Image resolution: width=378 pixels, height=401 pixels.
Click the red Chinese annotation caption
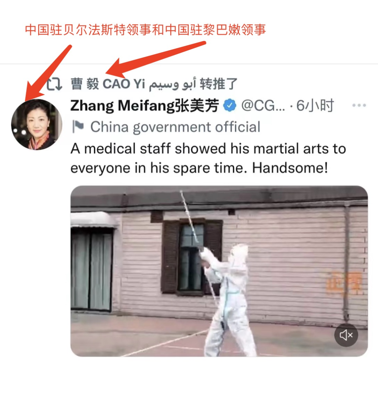[145, 30]
